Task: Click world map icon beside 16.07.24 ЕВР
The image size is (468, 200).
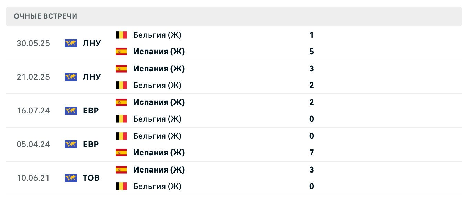Action: [x=71, y=111]
